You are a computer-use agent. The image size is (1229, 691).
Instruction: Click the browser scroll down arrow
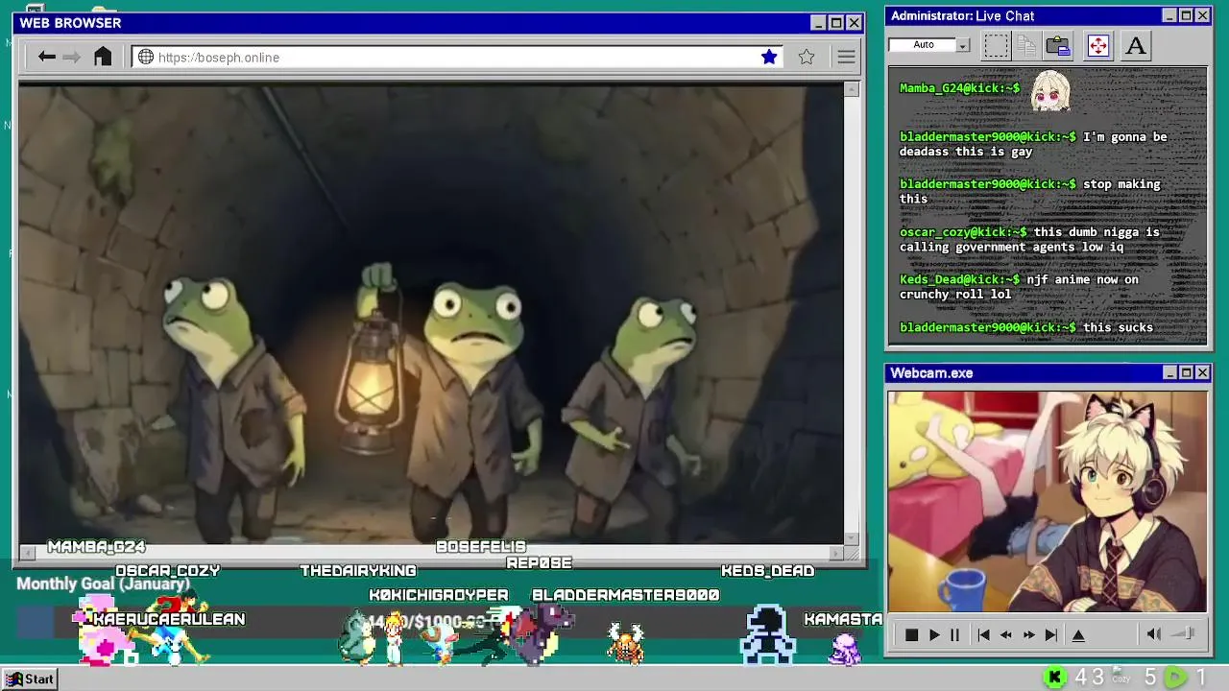pos(852,538)
